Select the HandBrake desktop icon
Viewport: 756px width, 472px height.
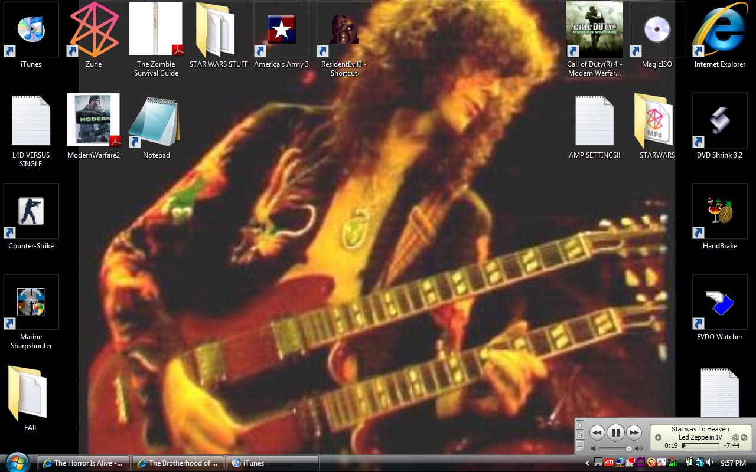point(719,211)
